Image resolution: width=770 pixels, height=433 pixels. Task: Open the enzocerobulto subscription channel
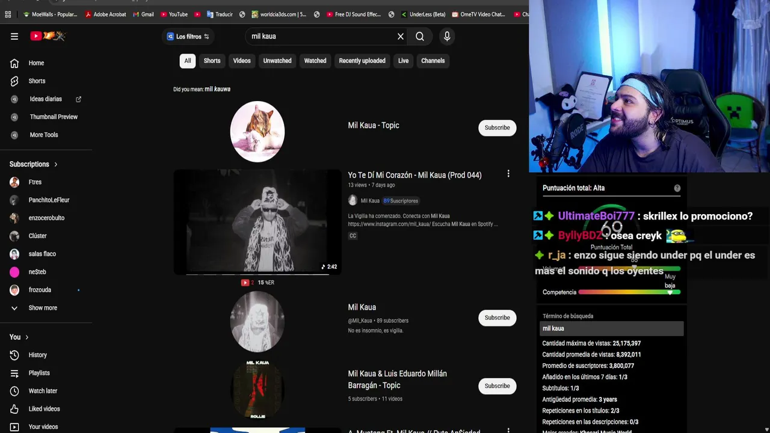pos(46,218)
